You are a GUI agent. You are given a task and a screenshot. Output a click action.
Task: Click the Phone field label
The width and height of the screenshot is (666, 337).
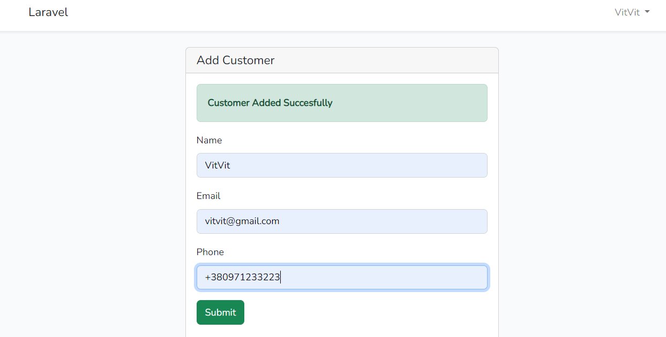coord(210,252)
